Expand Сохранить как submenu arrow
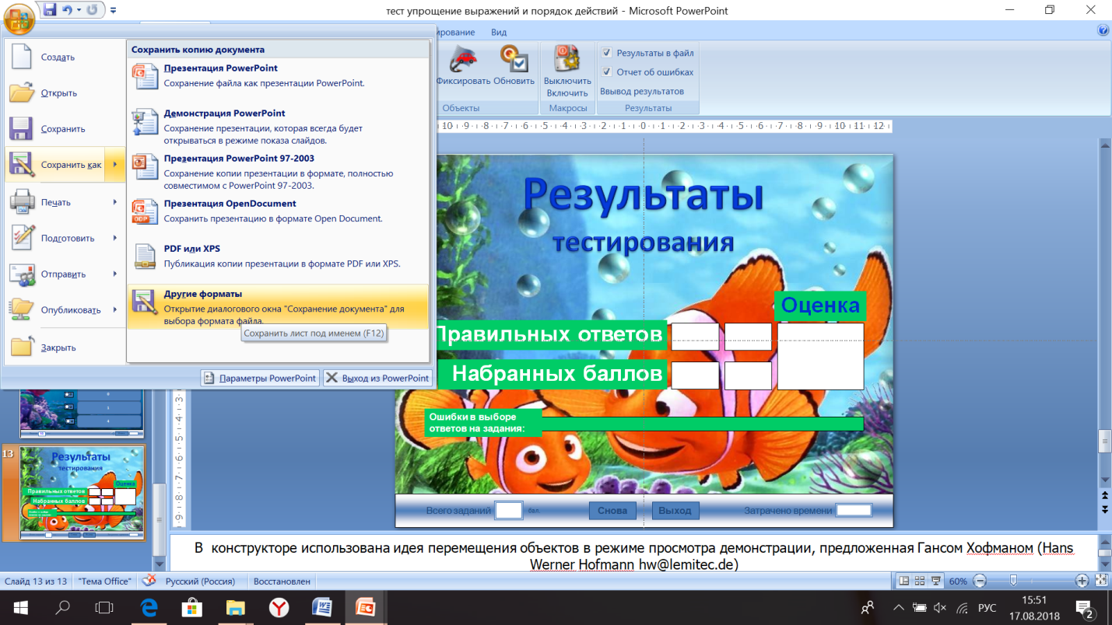This screenshot has height=625, width=1112. coord(115,165)
